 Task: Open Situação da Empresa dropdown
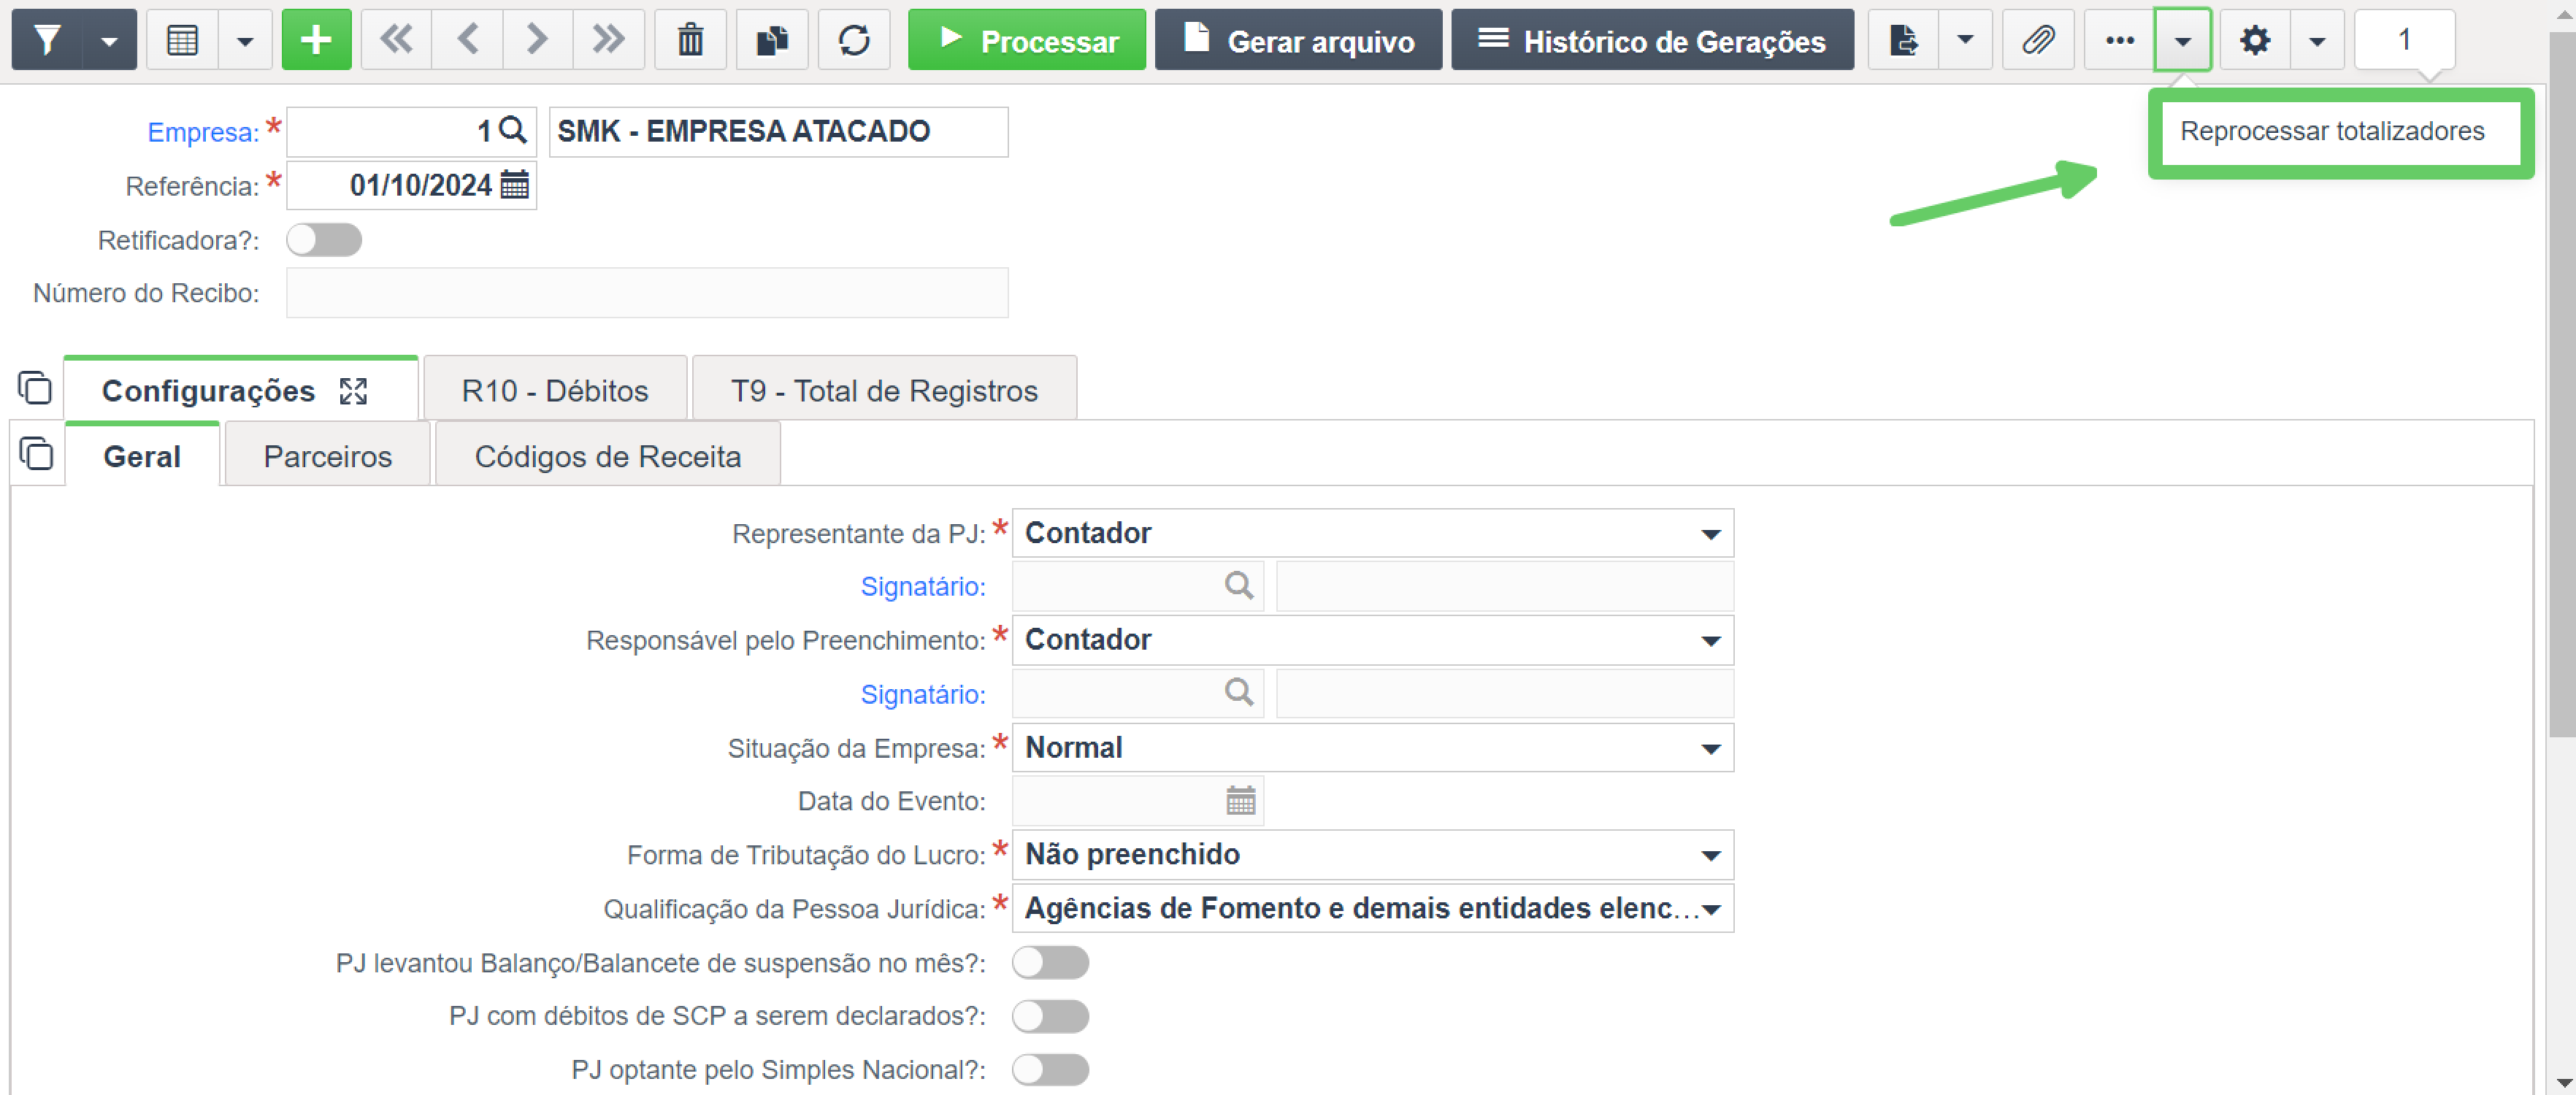[1373, 748]
